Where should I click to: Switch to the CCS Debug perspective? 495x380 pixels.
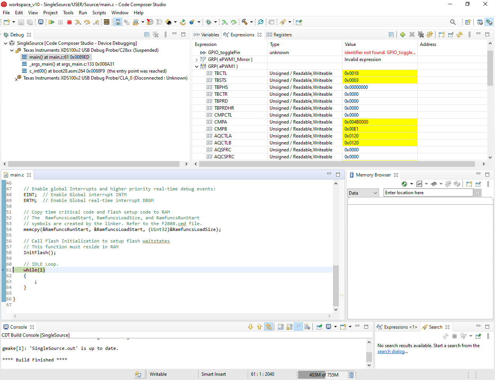tap(489, 22)
